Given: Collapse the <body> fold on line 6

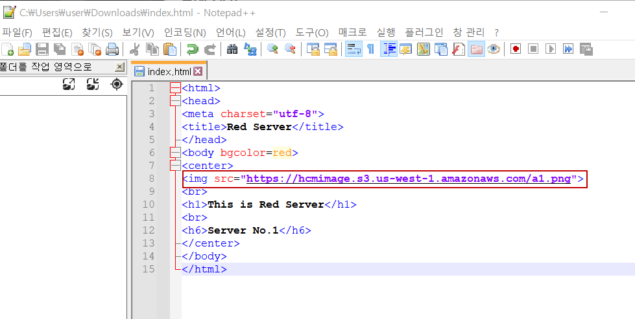Looking at the screenshot, I should [175, 153].
